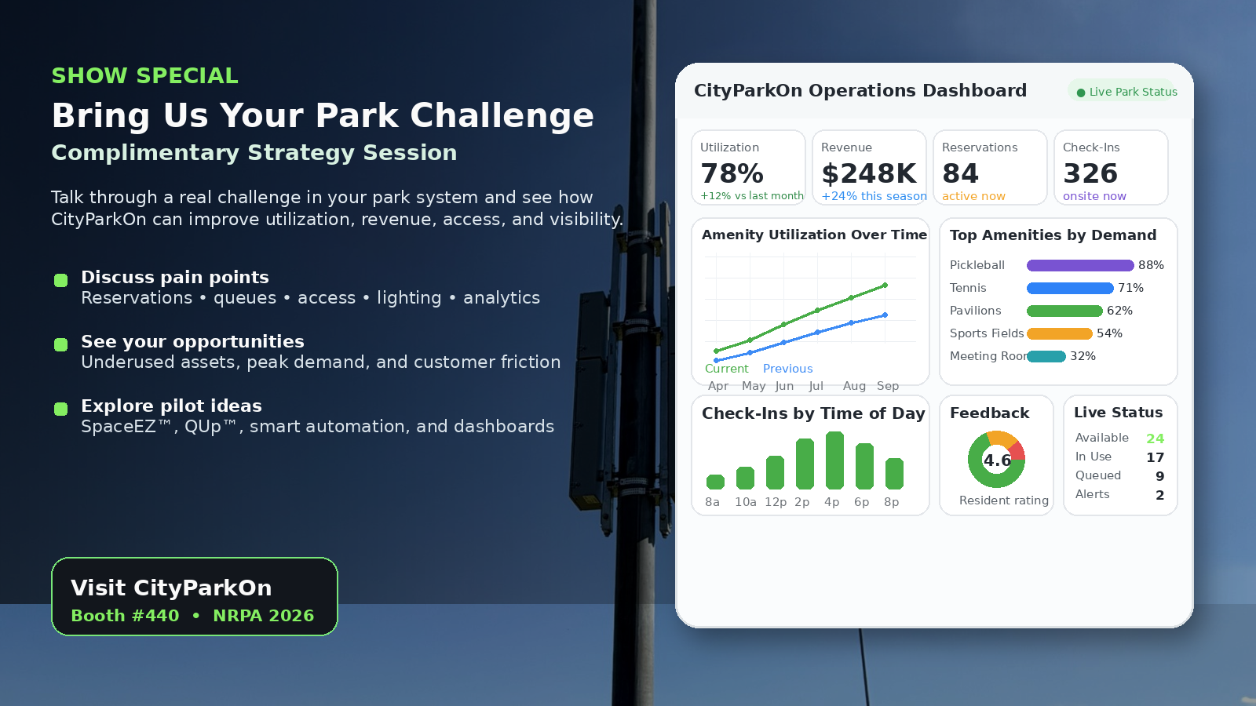Click the +12% vs last month text
1256x706 pixels.
tap(751, 196)
